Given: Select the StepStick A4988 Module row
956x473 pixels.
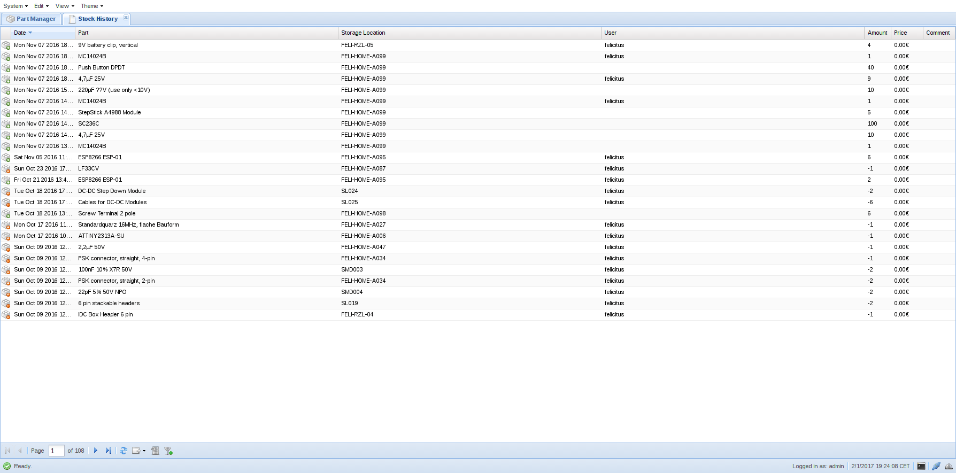Looking at the screenshot, I should (110, 112).
